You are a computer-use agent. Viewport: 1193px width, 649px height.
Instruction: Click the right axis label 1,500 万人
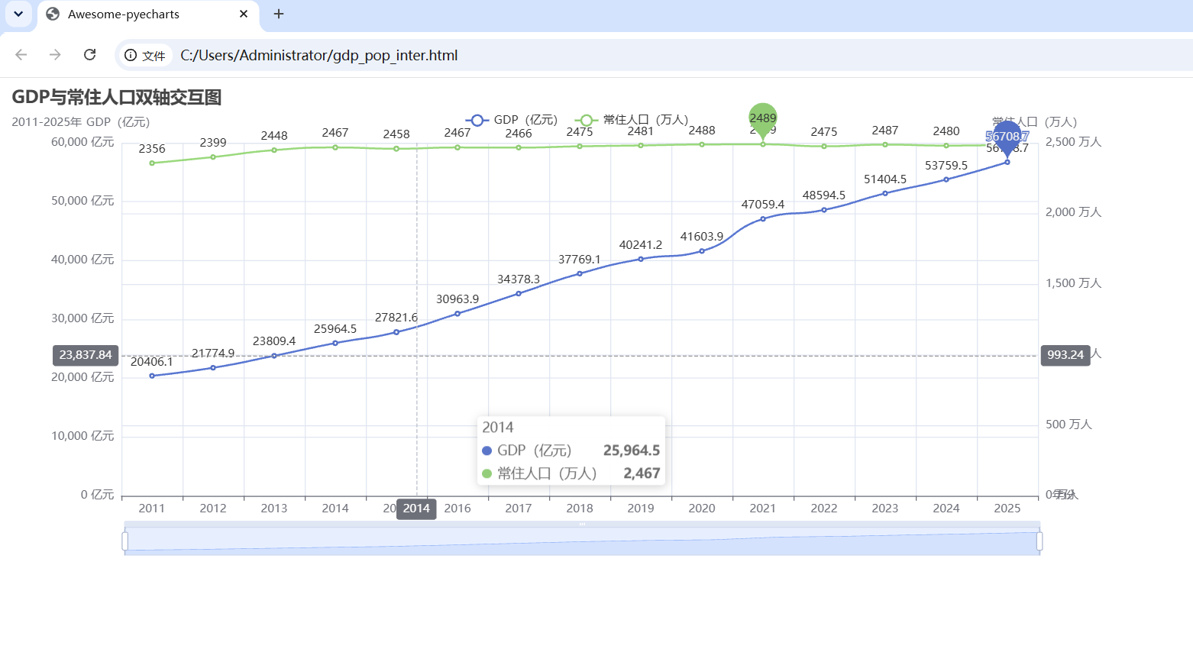[x=1074, y=283]
